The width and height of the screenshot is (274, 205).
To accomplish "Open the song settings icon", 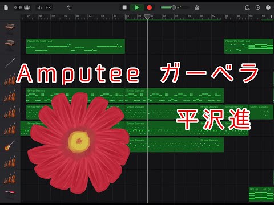I will pyautogui.click(x=257, y=7).
